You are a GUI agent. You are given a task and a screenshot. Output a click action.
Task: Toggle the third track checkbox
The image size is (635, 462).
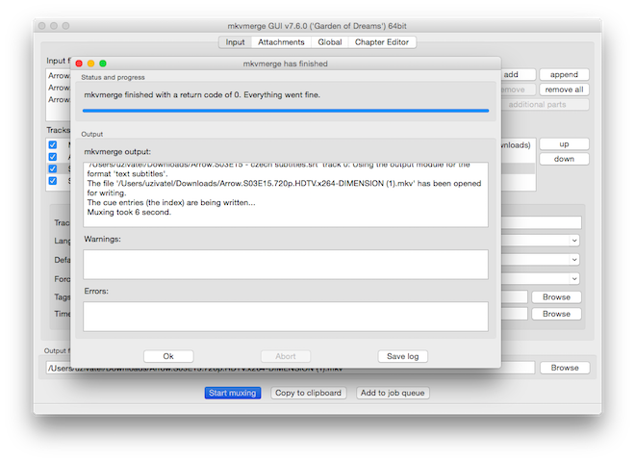[53, 168]
